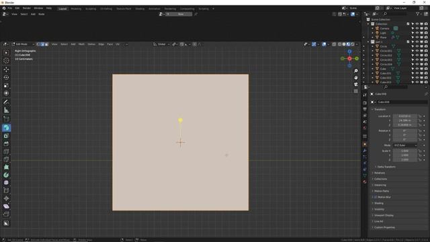Viewport: 430px width, 242px height.
Task: Select the Scale tool in the toolbar
Action: click(6, 85)
